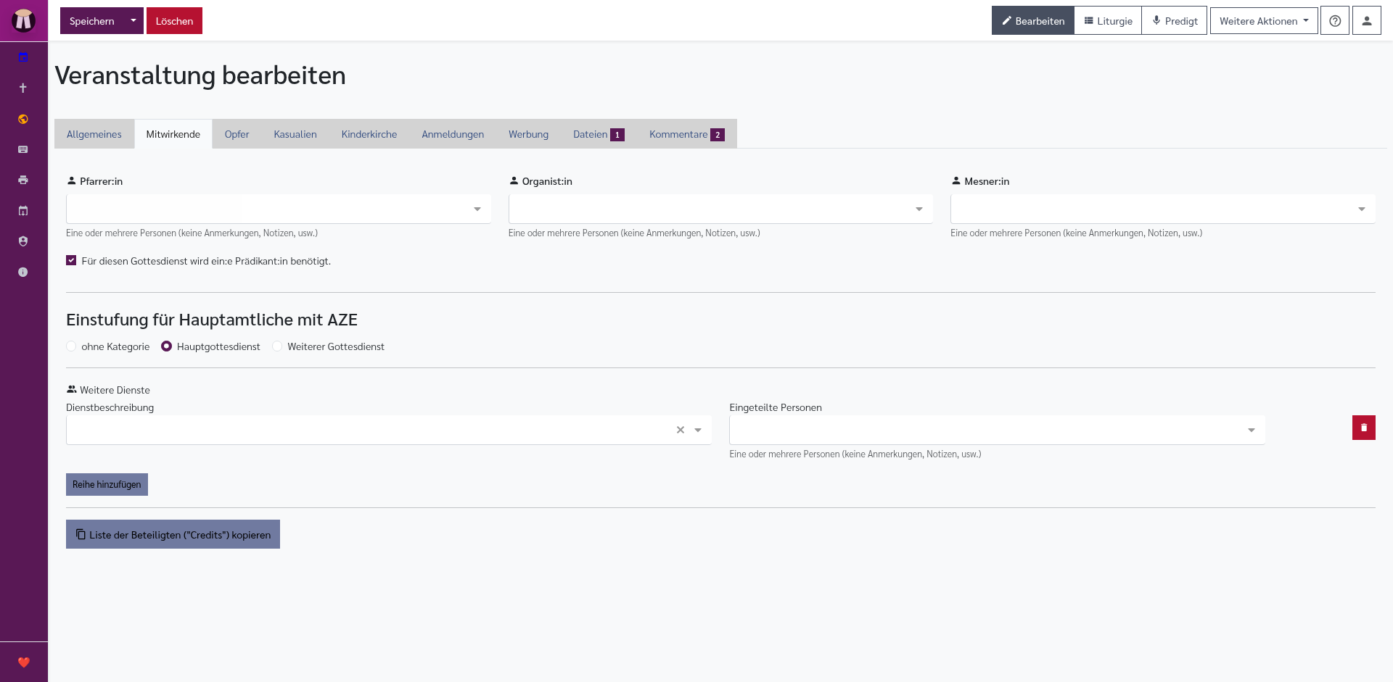Open the Pfarrer:in dropdown arrow
1393x682 pixels.
(x=477, y=209)
